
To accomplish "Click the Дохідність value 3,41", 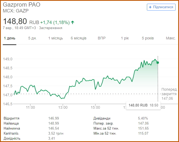I will (x=51, y=138).
